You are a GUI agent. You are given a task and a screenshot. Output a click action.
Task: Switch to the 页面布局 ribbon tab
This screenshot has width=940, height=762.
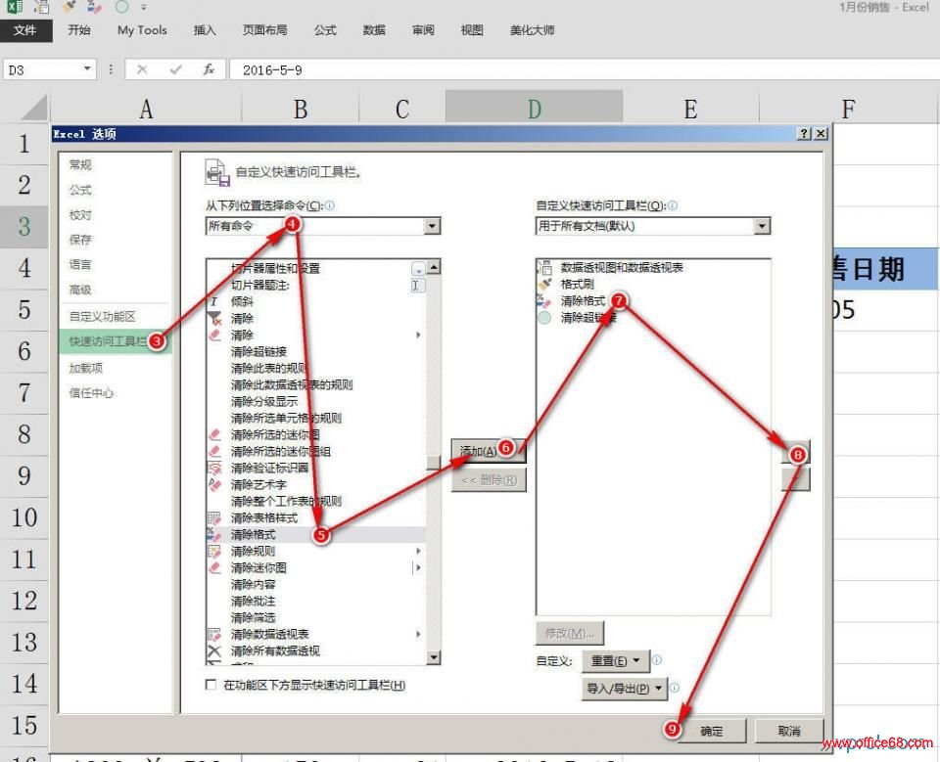(264, 30)
